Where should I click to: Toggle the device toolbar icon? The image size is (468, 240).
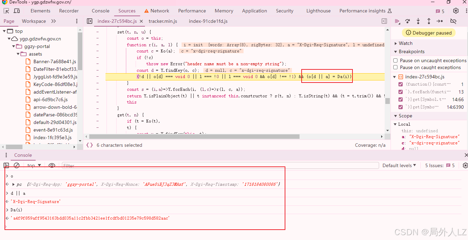point(16,11)
